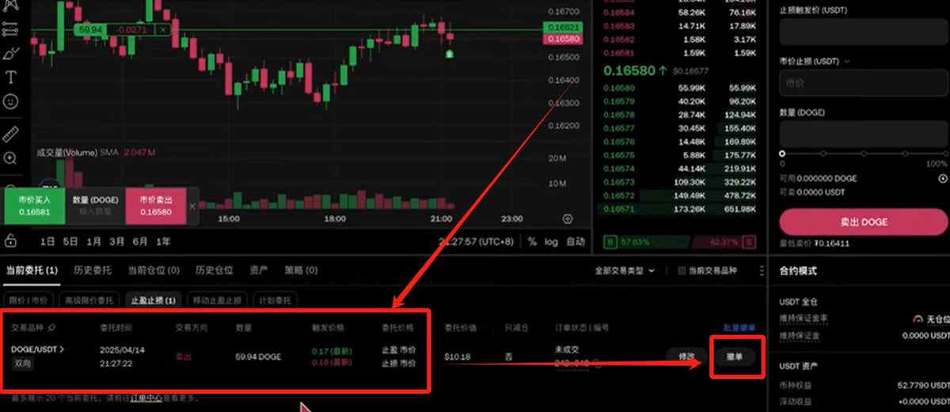Close the quick trade order panel
Screen dimensions: 950x412
click(192, 206)
